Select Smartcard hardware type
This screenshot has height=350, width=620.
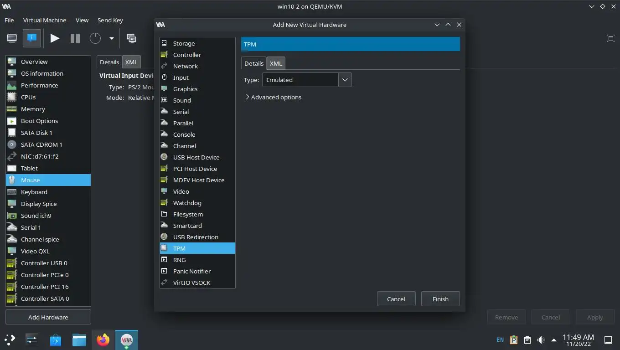point(197,226)
